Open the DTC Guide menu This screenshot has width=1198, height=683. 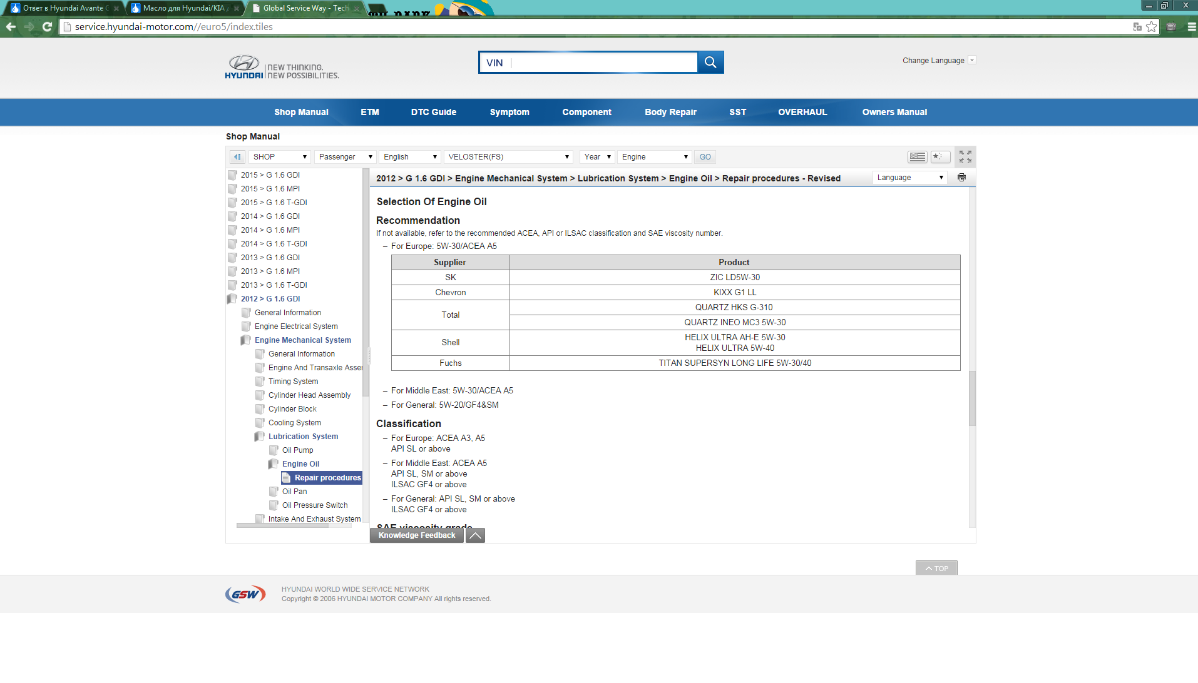[434, 112]
